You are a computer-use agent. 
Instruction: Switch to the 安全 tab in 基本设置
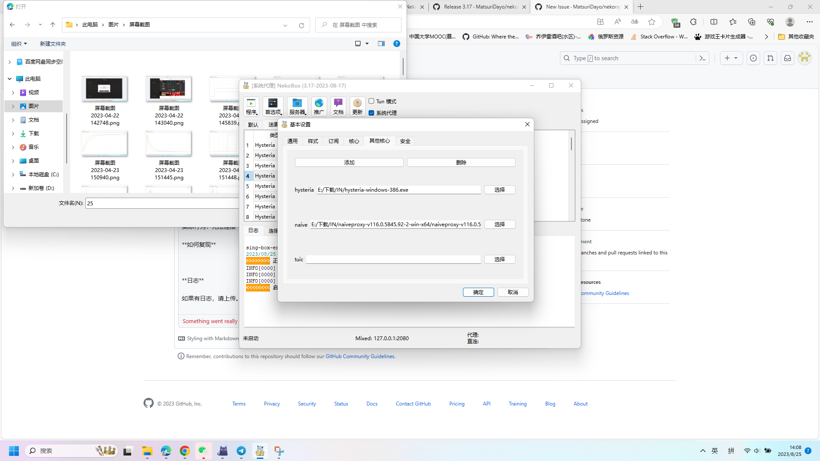[405, 141]
